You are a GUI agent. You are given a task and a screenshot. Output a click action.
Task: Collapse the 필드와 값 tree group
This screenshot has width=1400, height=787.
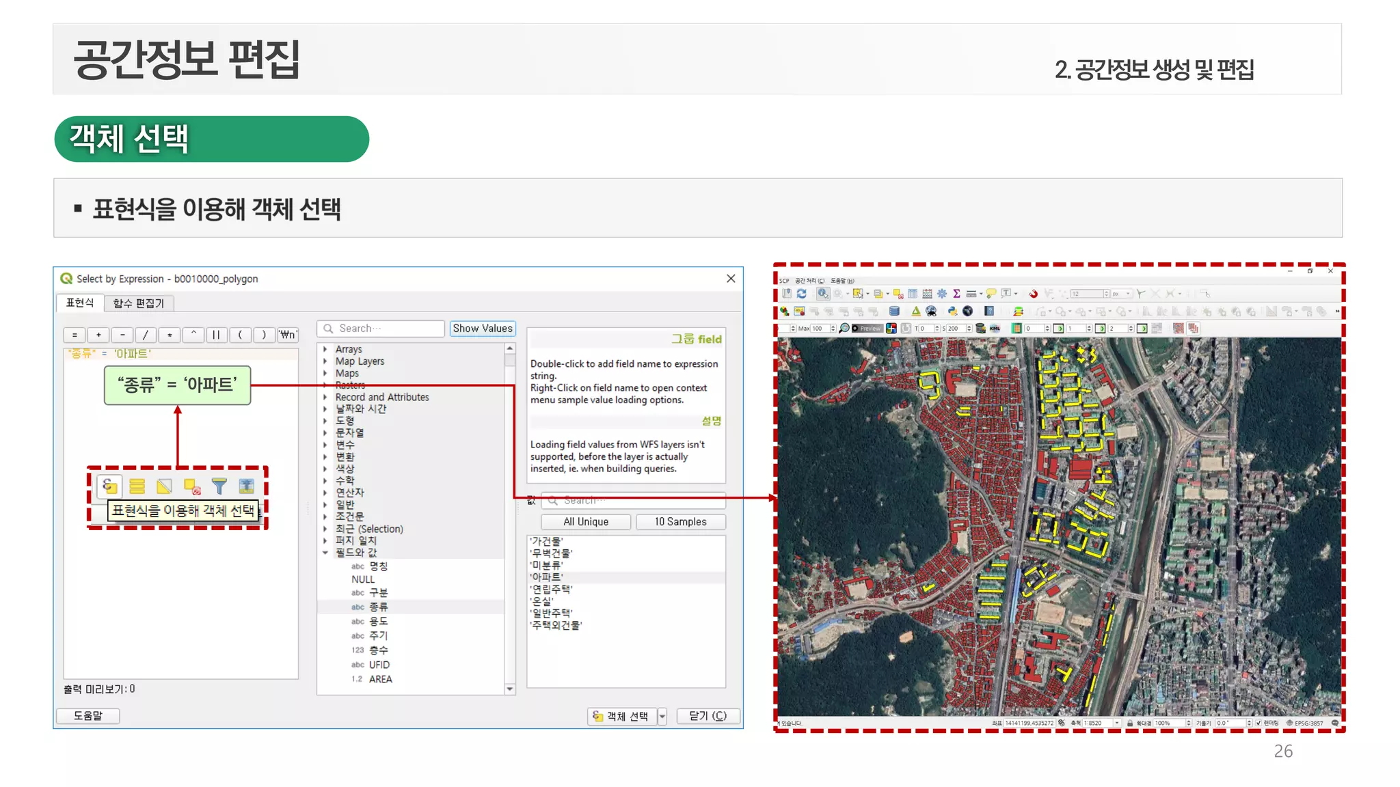click(x=325, y=553)
